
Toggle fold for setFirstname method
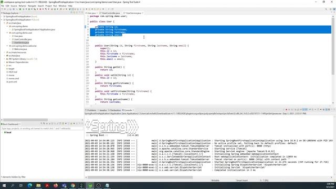pyautogui.click(x=89, y=91)
